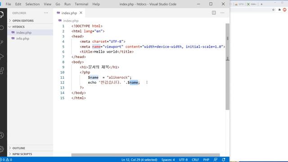Change file encoding via UTF-8

(x=183, y=160)
